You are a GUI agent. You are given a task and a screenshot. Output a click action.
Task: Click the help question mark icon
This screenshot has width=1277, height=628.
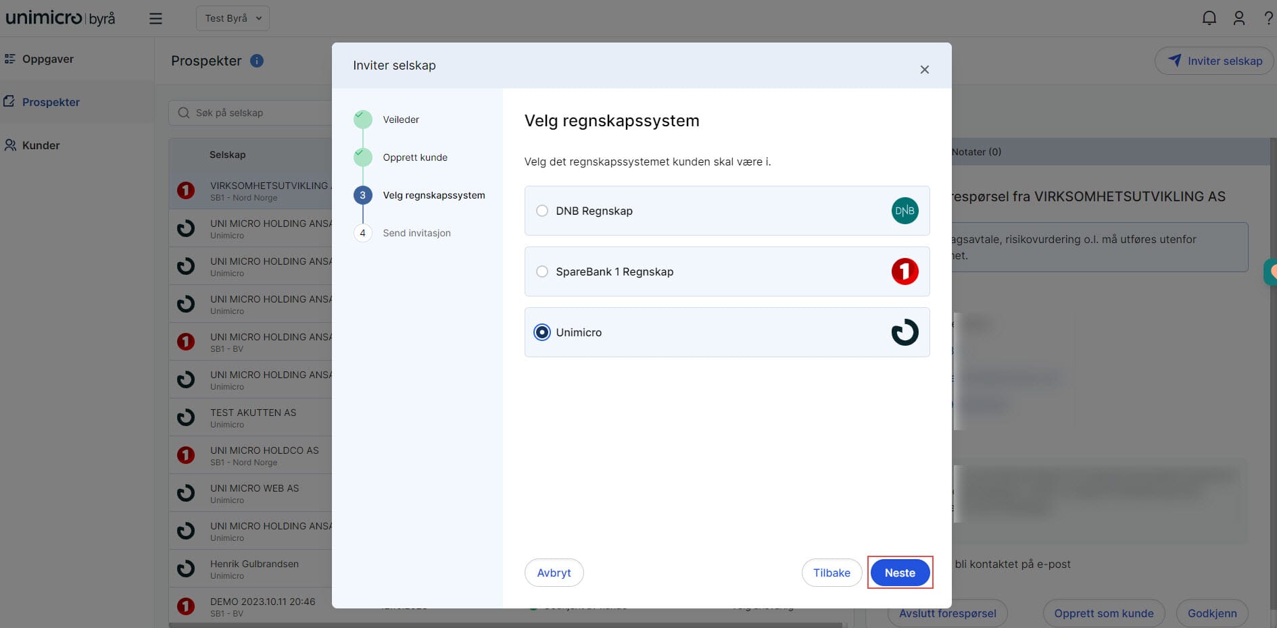point(1269,18)
